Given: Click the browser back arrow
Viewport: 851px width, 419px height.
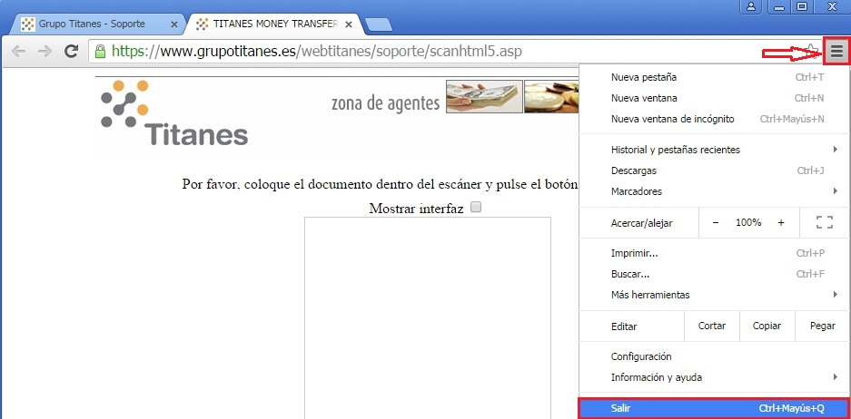Looking at the screenshot, I should tap(19, 52).
